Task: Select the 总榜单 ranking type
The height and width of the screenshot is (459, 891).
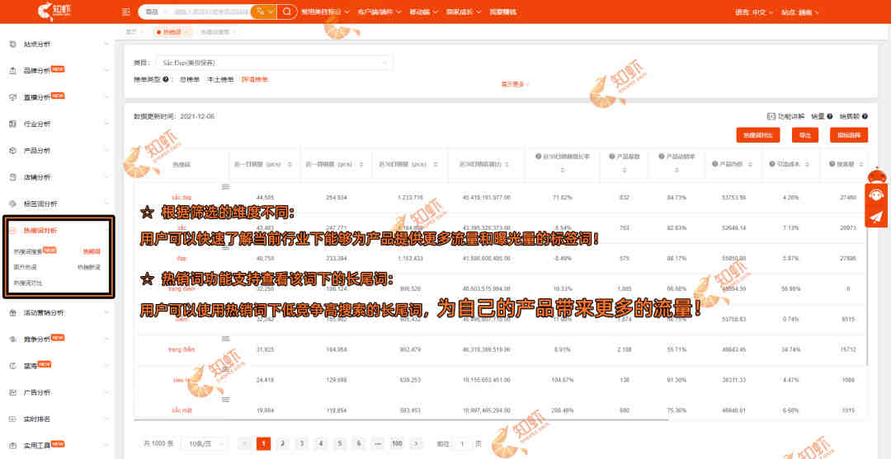Action: tap(189, 80)
